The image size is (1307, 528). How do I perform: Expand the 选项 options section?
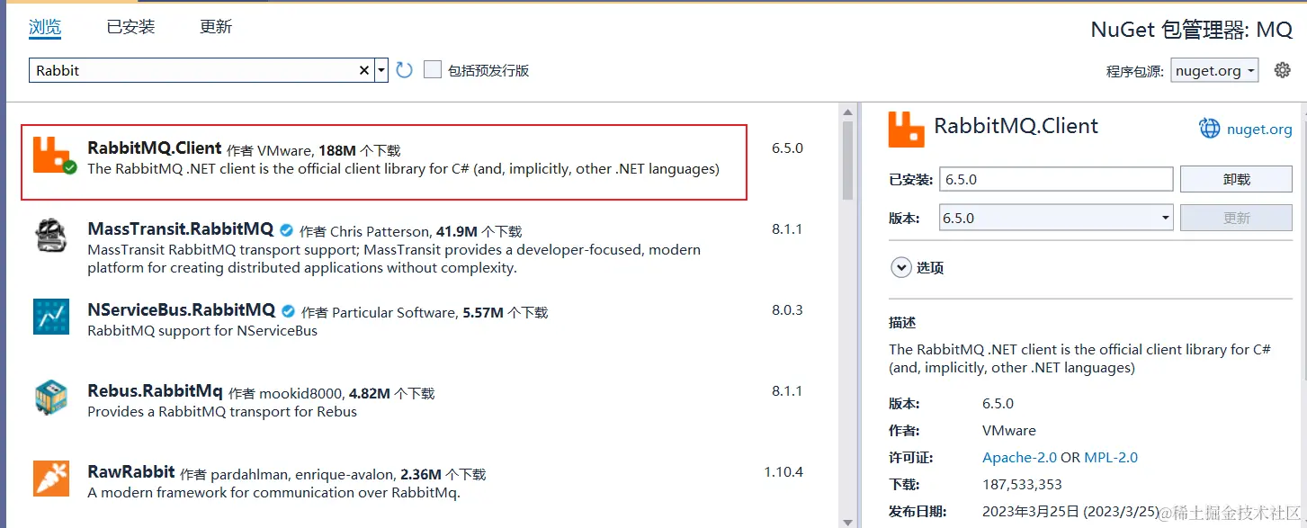point(900,267)
